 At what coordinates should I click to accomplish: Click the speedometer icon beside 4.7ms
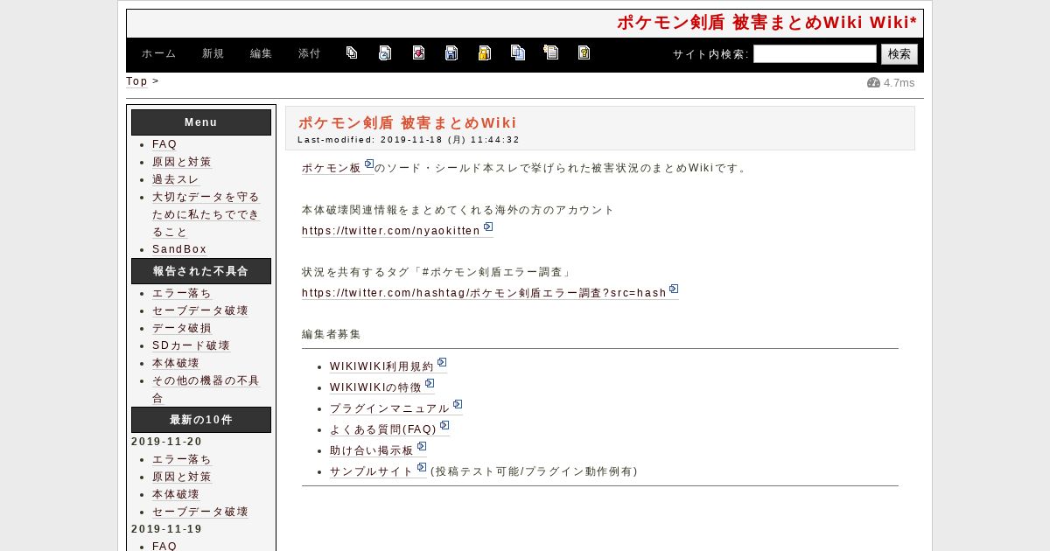pyautogui.click(x=873, y=82)
